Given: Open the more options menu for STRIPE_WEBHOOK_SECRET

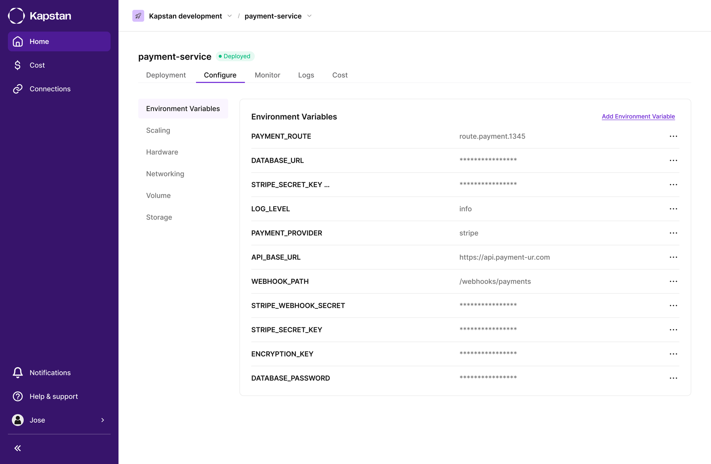Looking at the screenshot, I should pos(673,306).
